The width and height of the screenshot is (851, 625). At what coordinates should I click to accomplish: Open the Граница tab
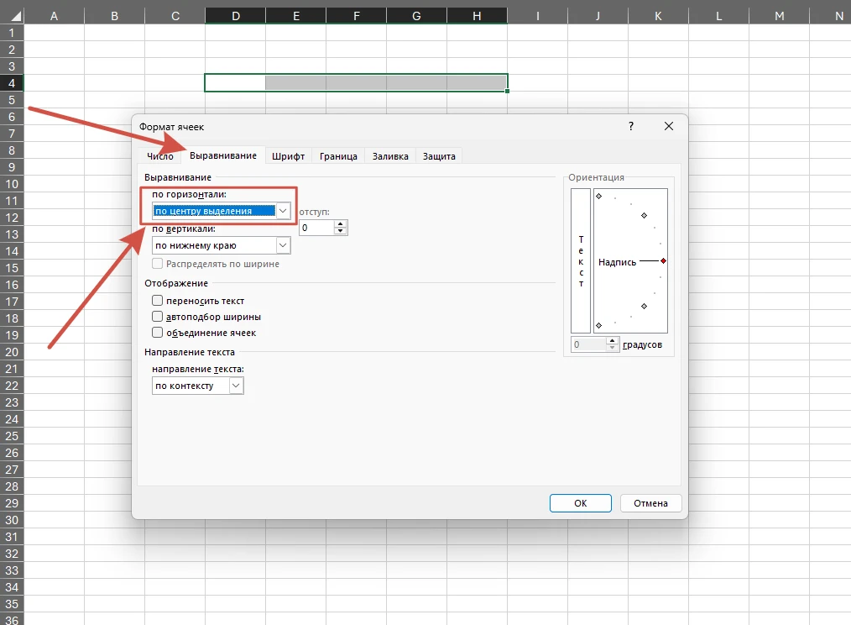338,156
